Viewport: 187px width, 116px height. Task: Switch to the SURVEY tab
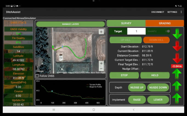(x=126, y=23)
